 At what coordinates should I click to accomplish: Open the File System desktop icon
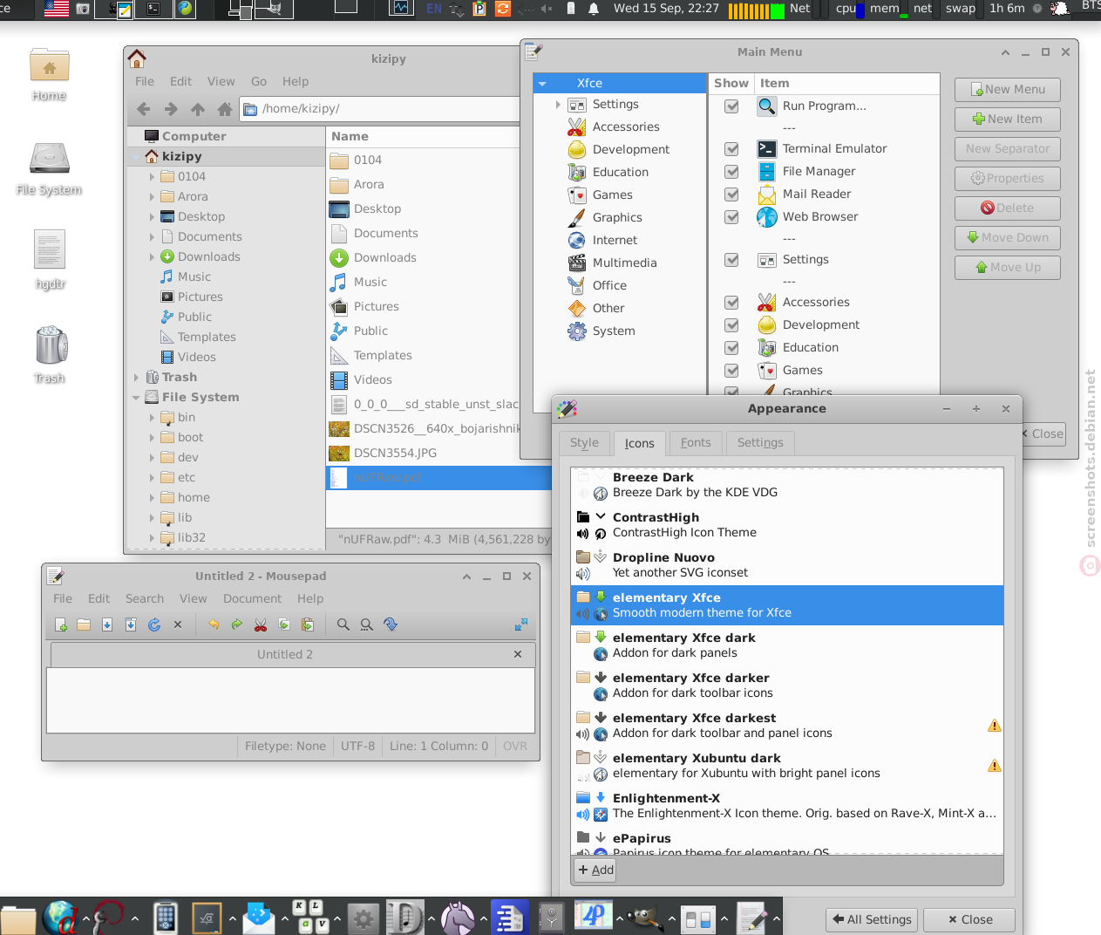[50, 168]
